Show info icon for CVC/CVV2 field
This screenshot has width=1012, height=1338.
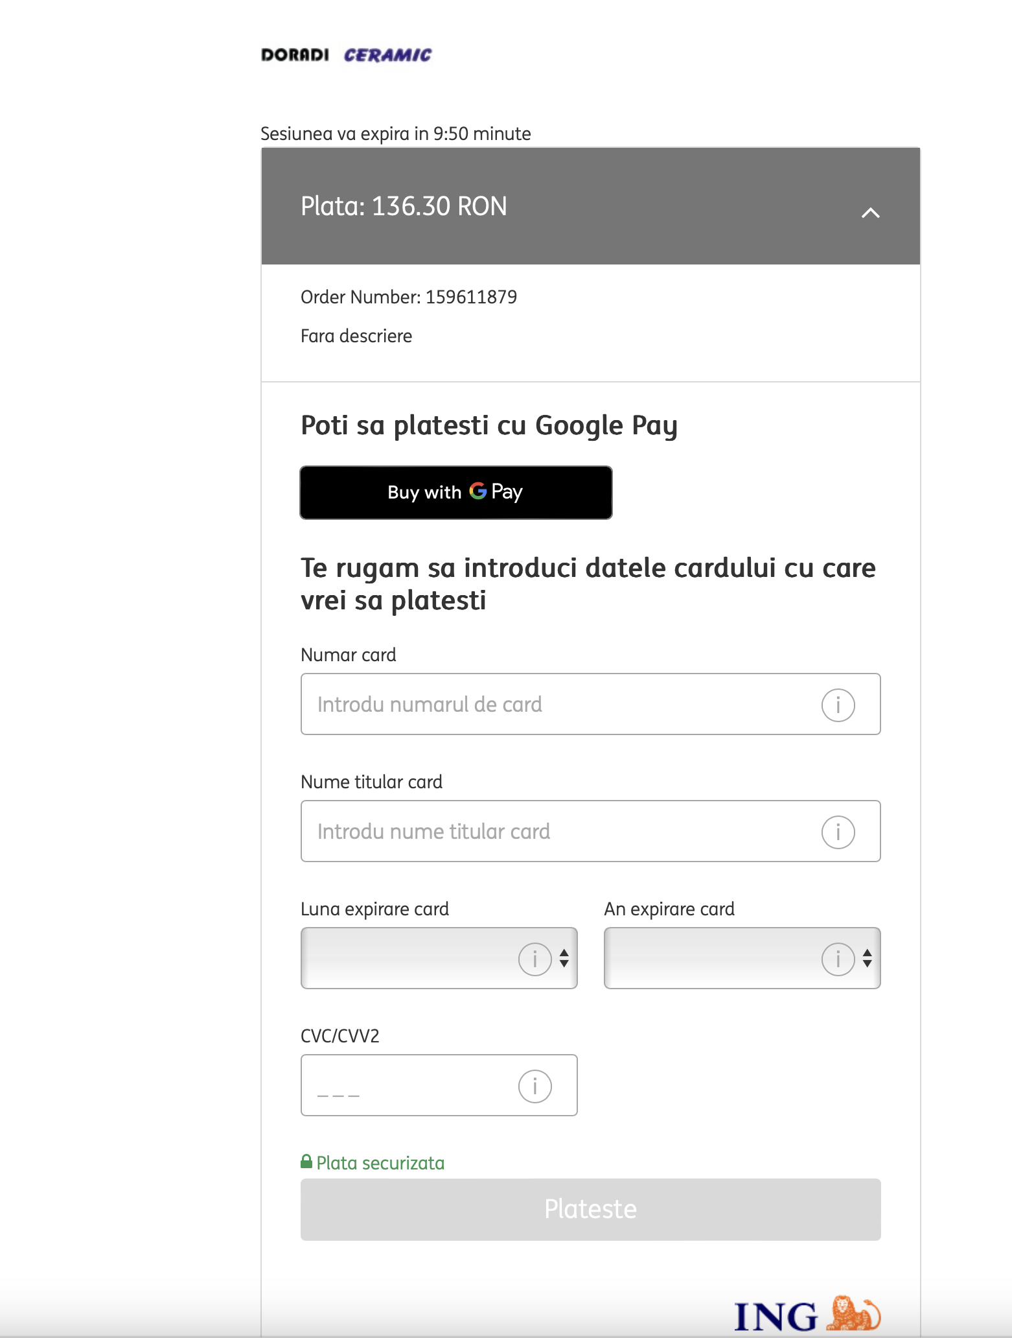pos(535,1086)
